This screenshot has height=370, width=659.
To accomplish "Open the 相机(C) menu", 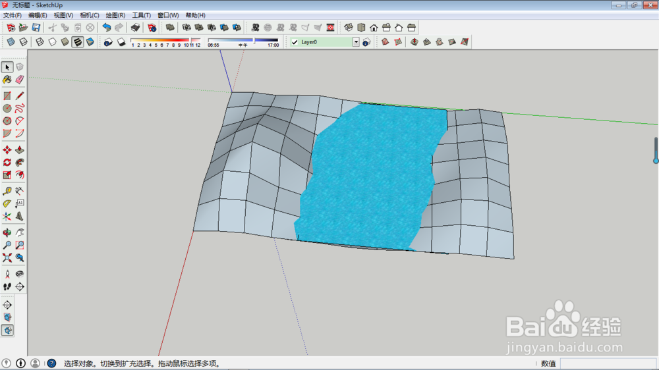I will tap(90, 15).
